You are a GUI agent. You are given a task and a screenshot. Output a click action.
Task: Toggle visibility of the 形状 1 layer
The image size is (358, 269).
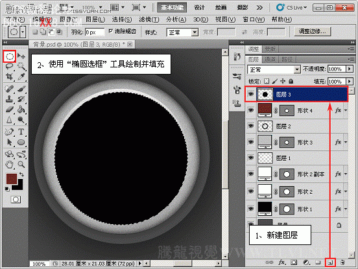pyautogui.click(x=251, y=209)
